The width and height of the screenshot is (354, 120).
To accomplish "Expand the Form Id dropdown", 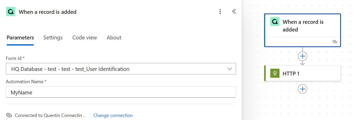I will tap(121, 69).
